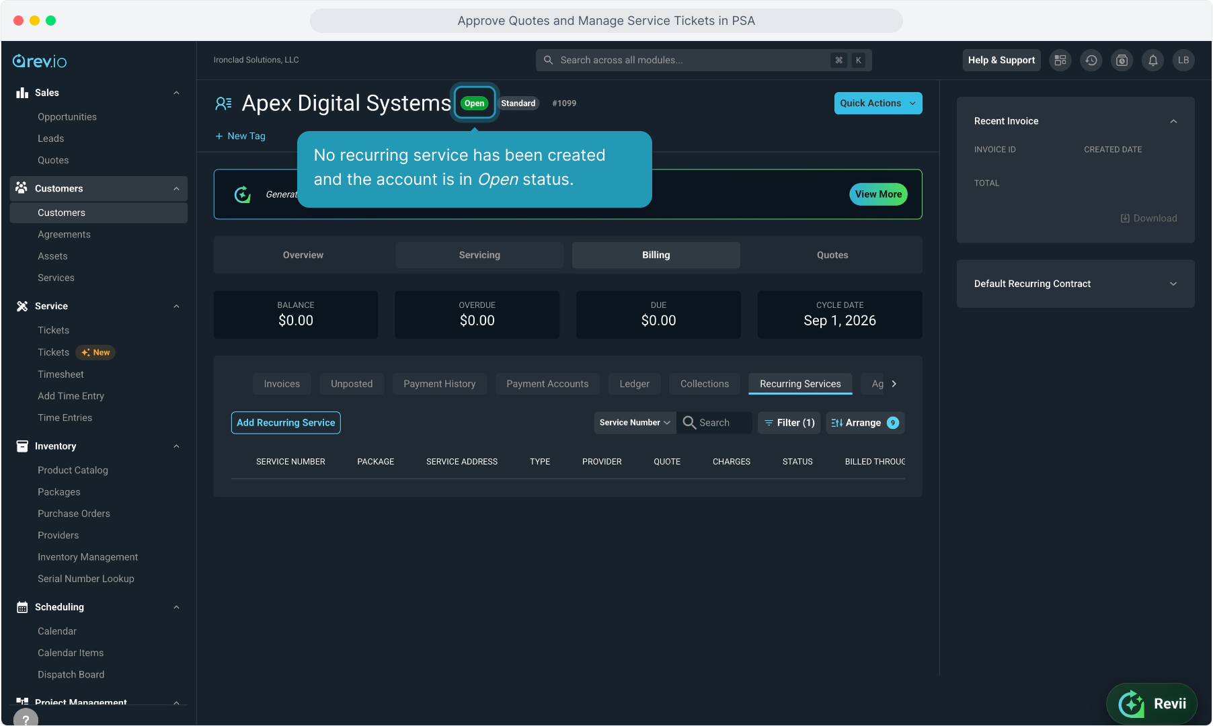The width and height of the screenshot is (1213, 726).
Task: Open Help & Support
Action: point(1001,61)
